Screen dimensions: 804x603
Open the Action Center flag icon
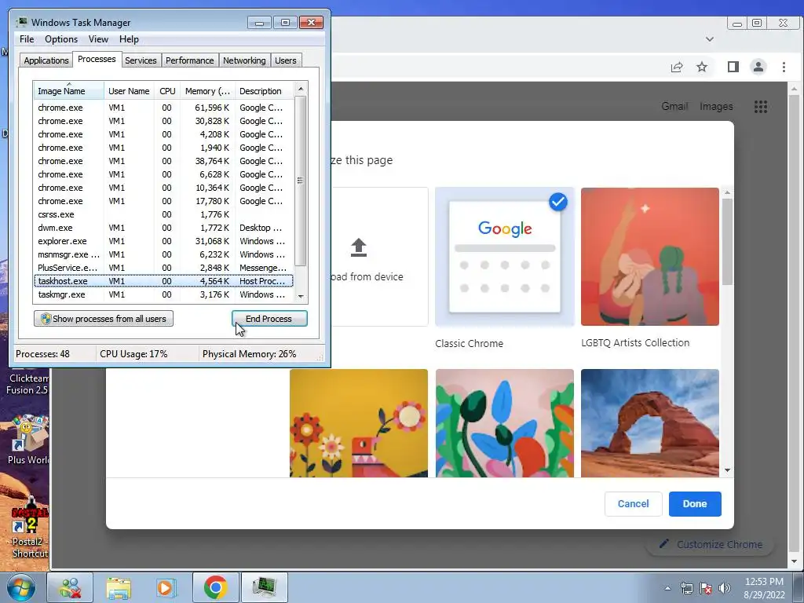click(706, 588)
